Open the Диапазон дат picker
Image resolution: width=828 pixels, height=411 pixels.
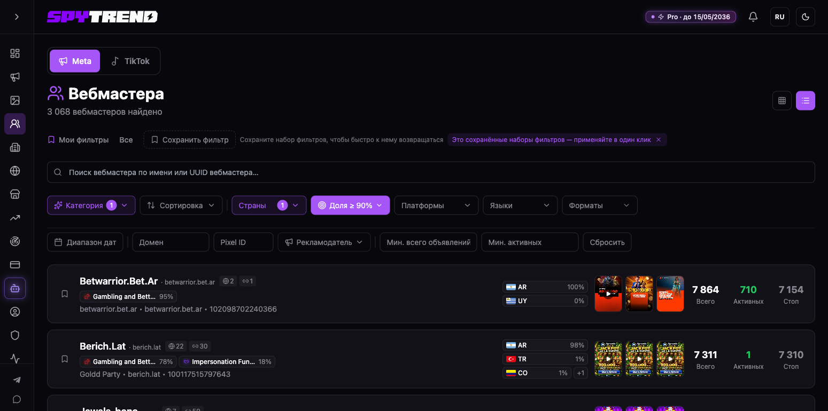click(86, 242)
